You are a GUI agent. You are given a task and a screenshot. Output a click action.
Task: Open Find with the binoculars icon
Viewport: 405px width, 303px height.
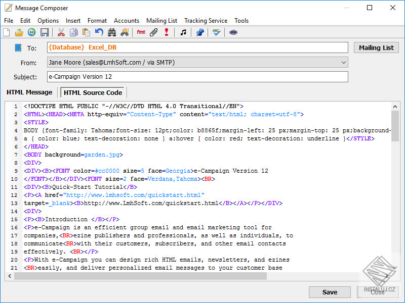(111, 32)
